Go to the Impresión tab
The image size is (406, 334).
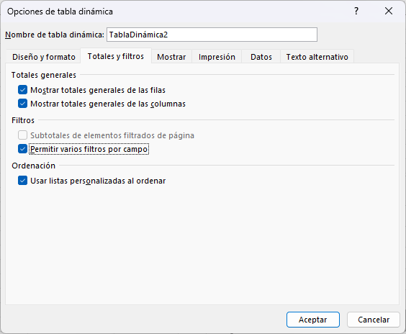[217, 57]
